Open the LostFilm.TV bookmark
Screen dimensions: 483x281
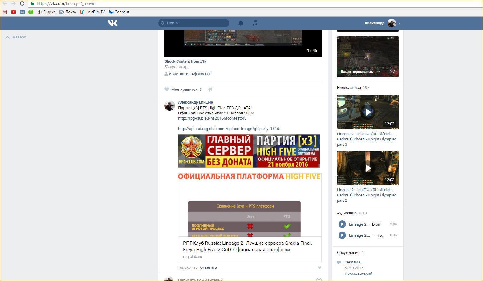(x=92, y=12)
